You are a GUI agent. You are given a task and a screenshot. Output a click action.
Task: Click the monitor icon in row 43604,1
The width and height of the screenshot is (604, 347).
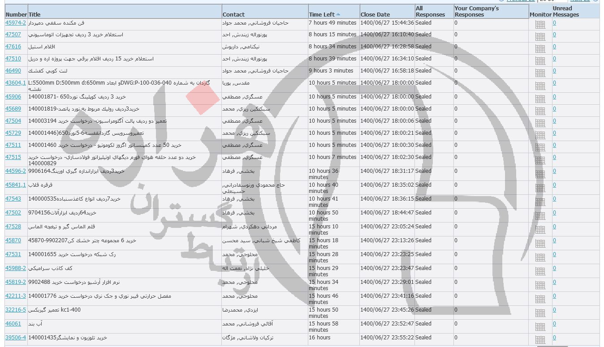click(x=540, y=86)
